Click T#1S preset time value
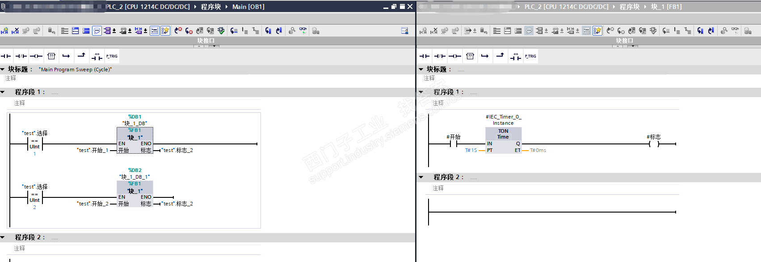The image size is (761, 262). [x=471, y=151]
